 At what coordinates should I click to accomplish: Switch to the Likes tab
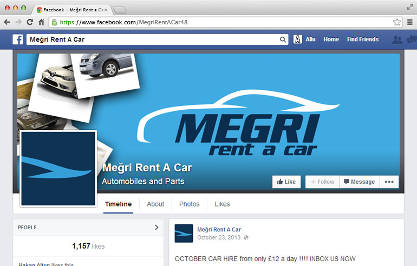click(222, 204)
